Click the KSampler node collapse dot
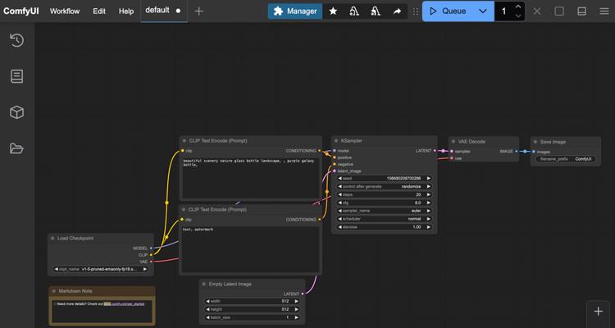This screenshot has width=615, height=328. [336, 141]
